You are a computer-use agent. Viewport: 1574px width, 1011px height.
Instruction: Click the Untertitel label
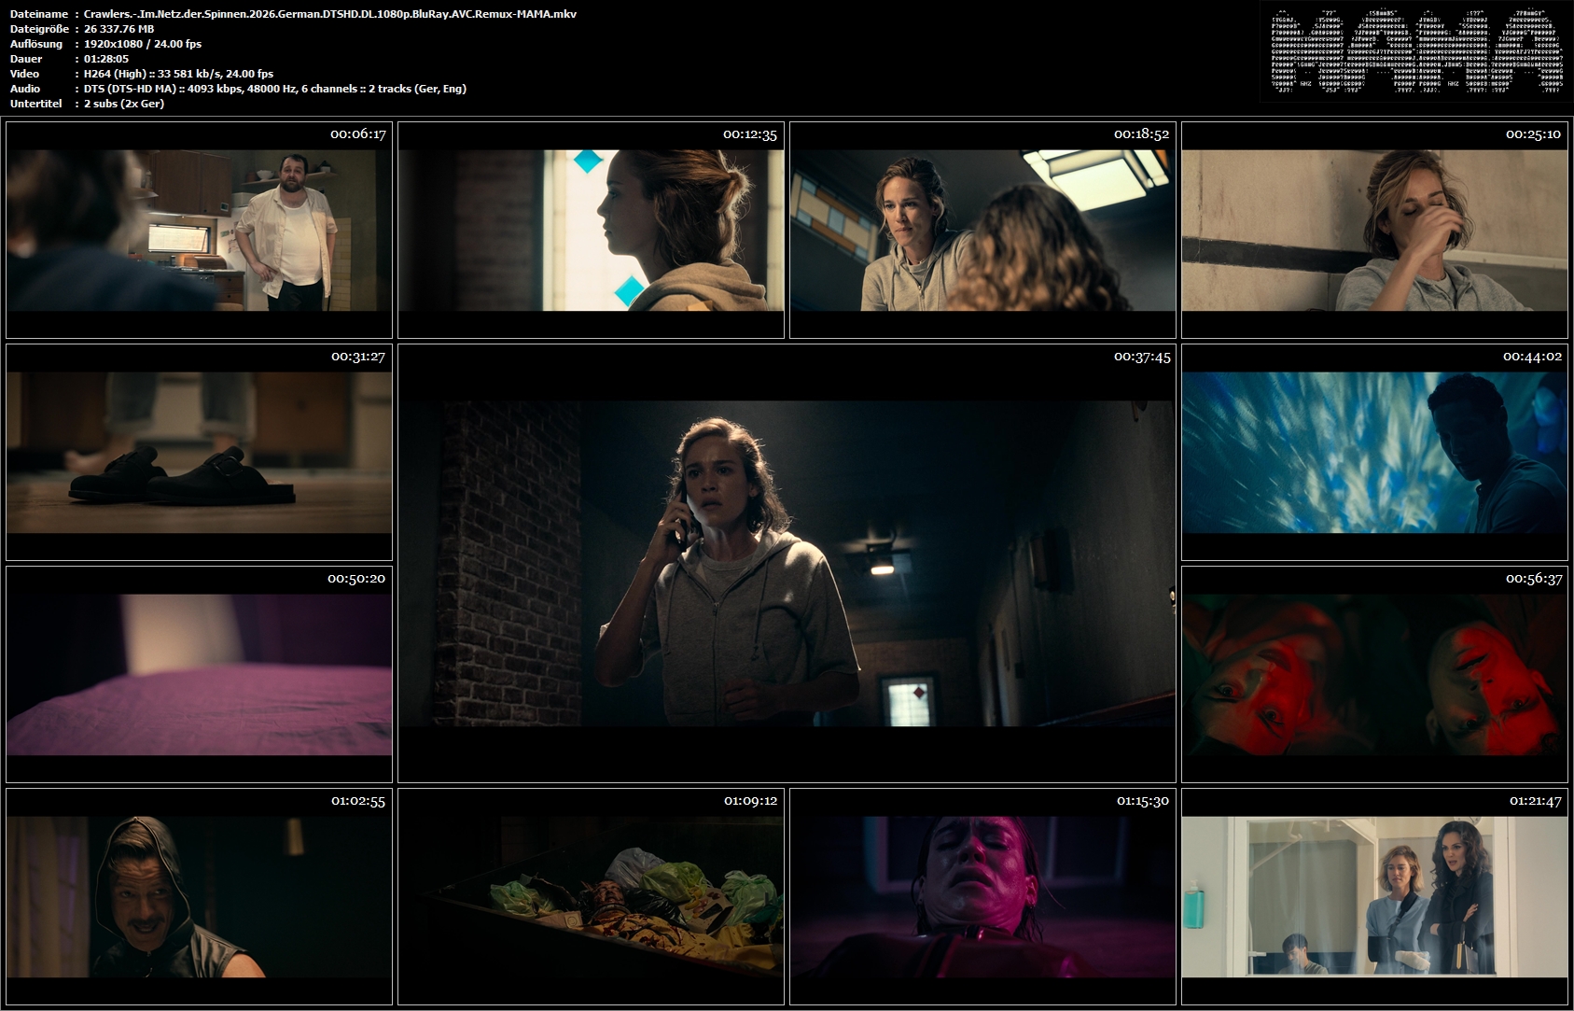[x=36, y=104]
